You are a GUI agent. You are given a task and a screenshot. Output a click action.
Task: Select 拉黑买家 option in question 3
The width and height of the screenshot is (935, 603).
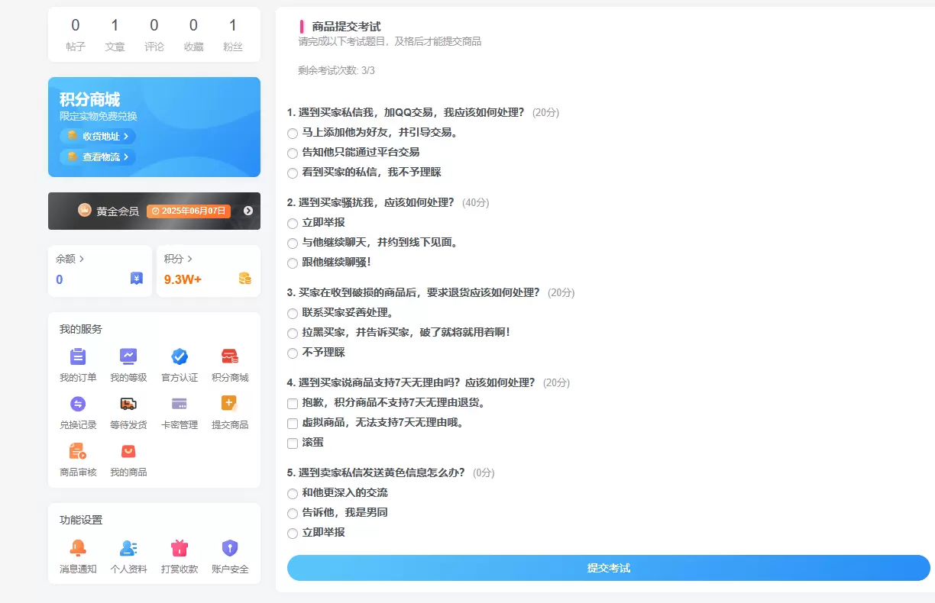click(x=293, y=333)
